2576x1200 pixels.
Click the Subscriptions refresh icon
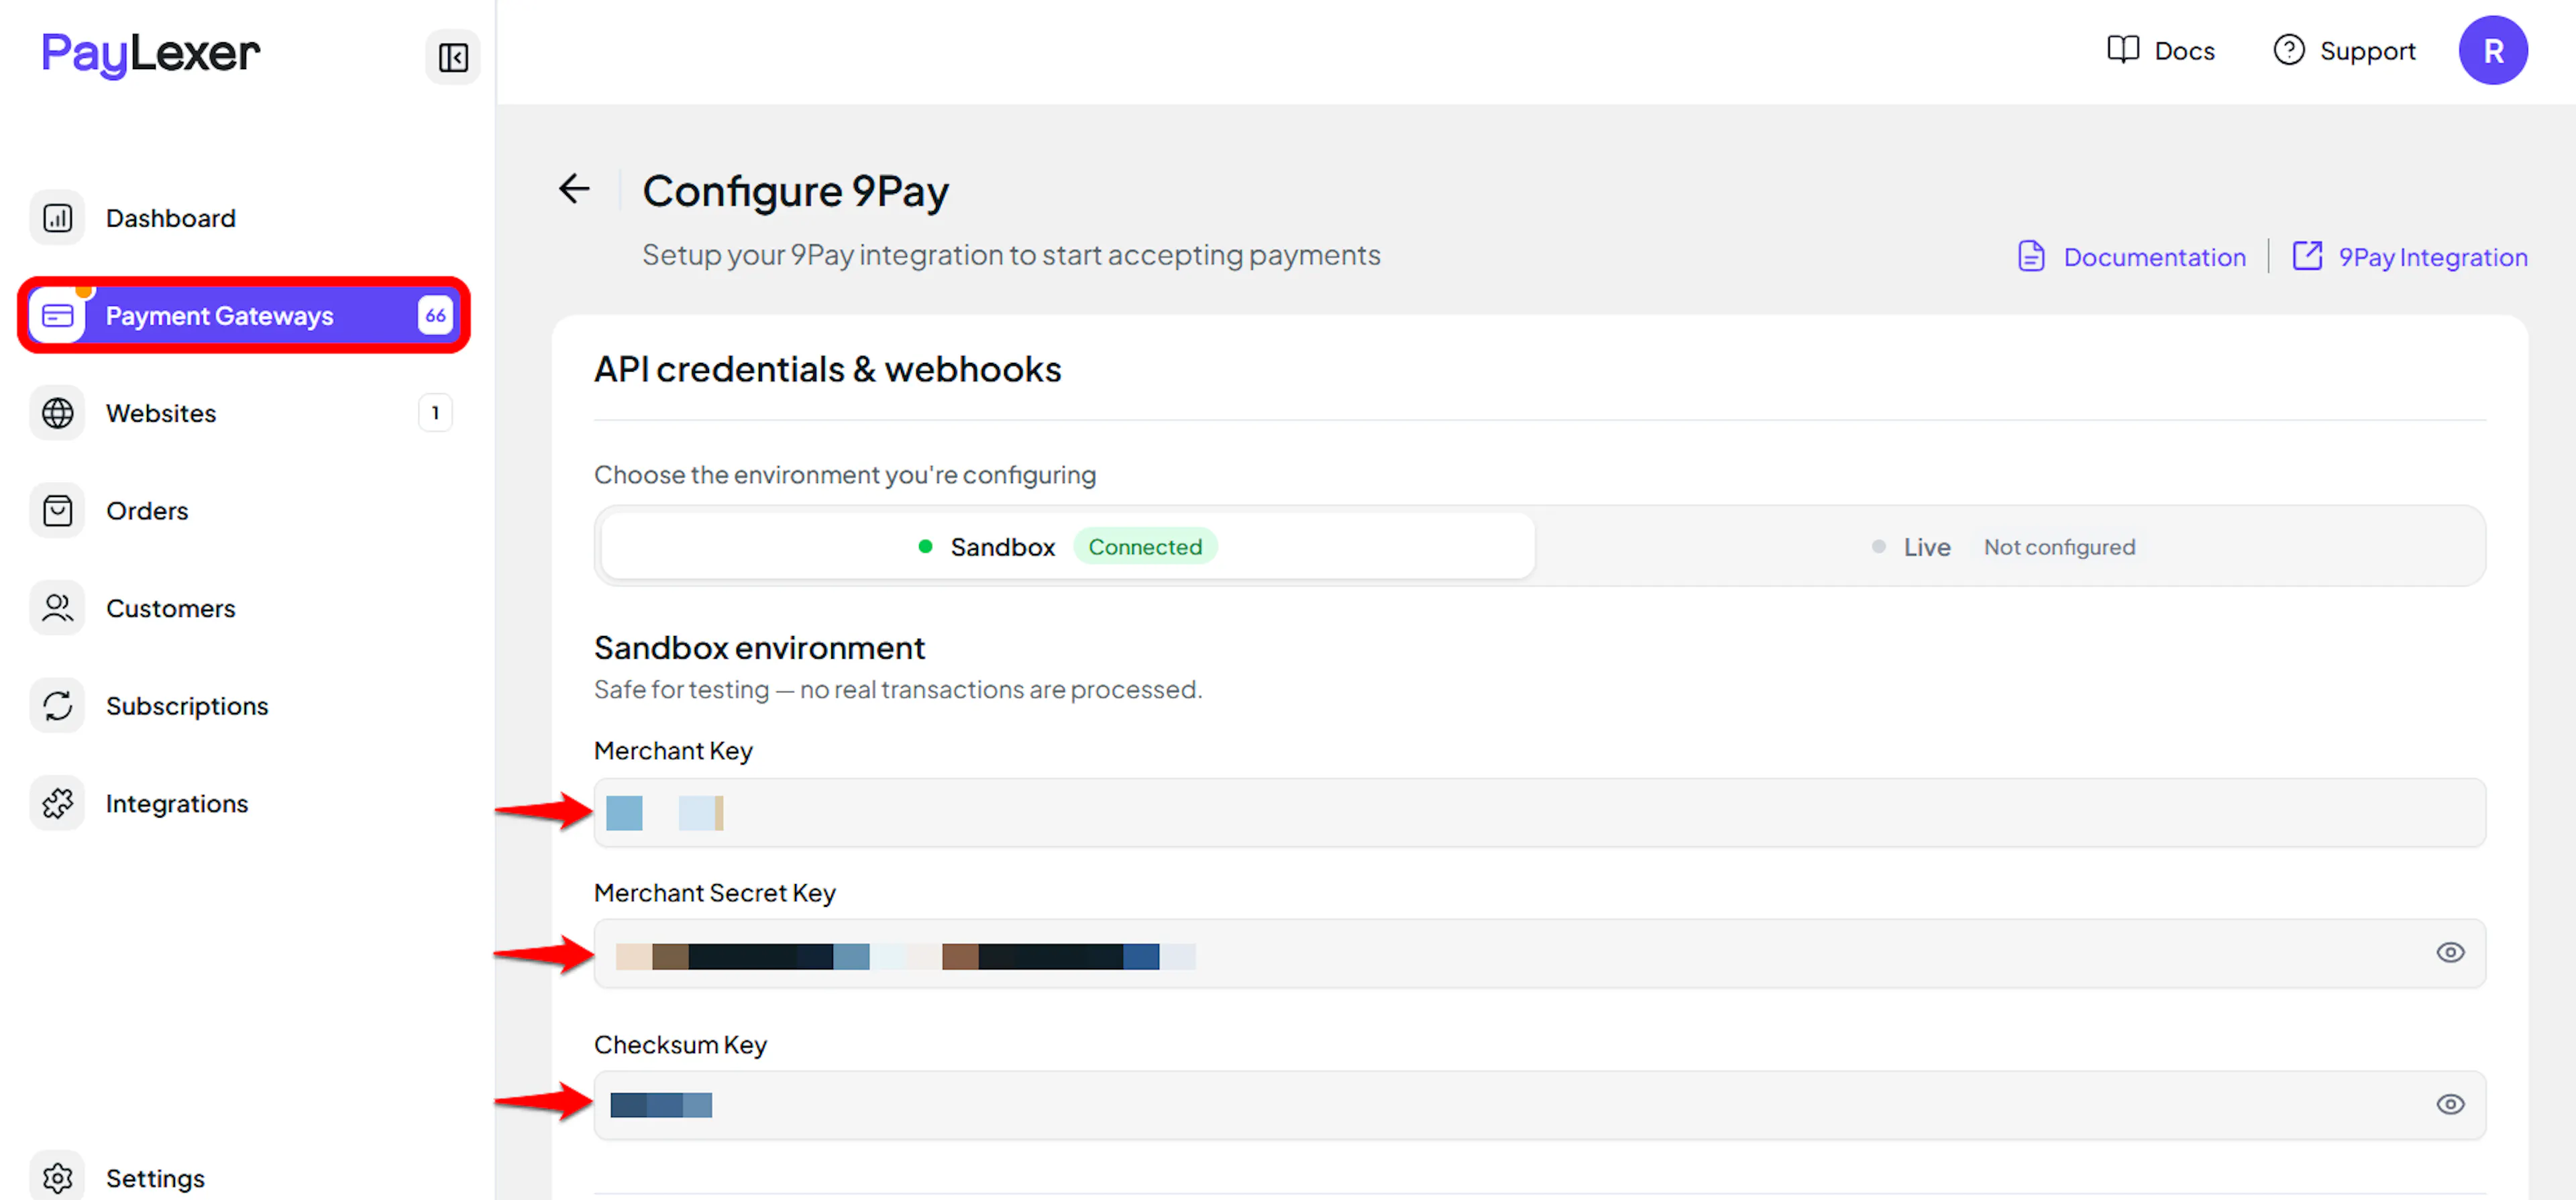pos(58,706)
